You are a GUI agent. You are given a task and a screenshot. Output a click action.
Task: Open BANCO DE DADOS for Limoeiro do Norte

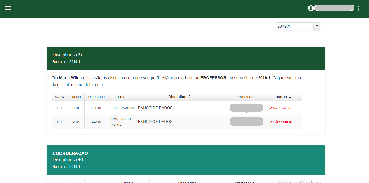pos(155,122)
